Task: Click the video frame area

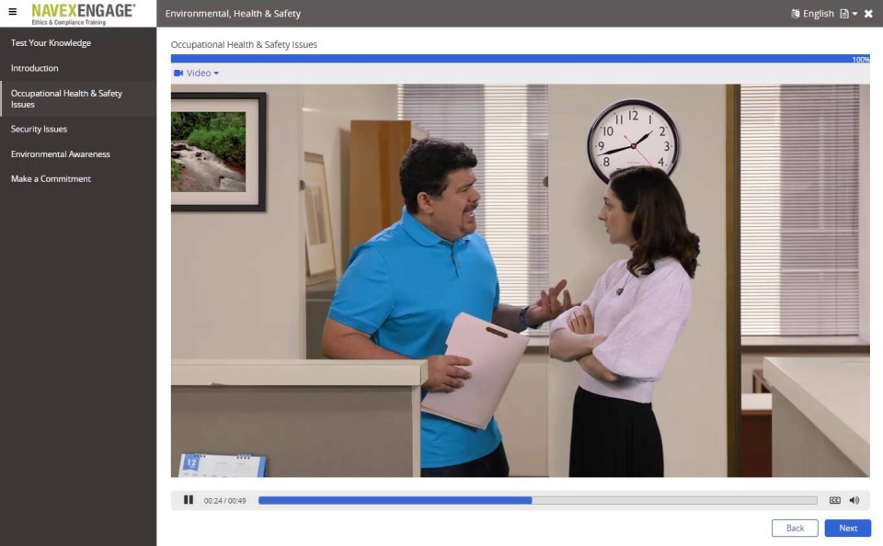Action: 521,281
